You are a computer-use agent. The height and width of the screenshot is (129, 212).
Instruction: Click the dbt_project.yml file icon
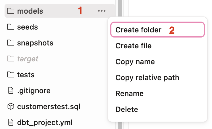point(11,122)
